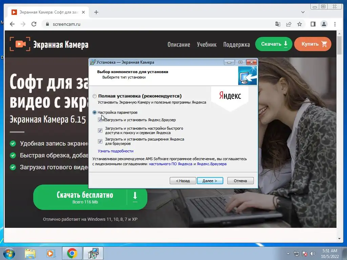The height and width of the screenshot is (260, 347).
Task: Click the browser back arrow
Action: point(12,24)
